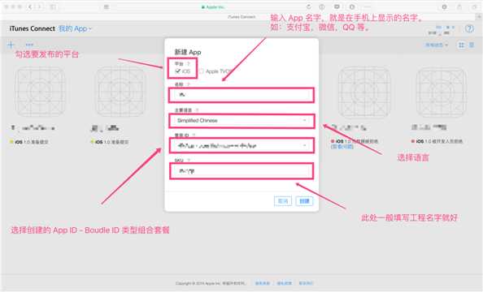Click help icon next to 名称 label

click(x=189, y=84)
